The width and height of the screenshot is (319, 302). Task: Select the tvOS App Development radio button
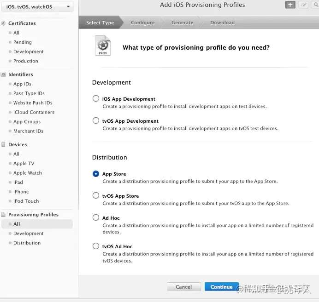(x=96, y=121)
